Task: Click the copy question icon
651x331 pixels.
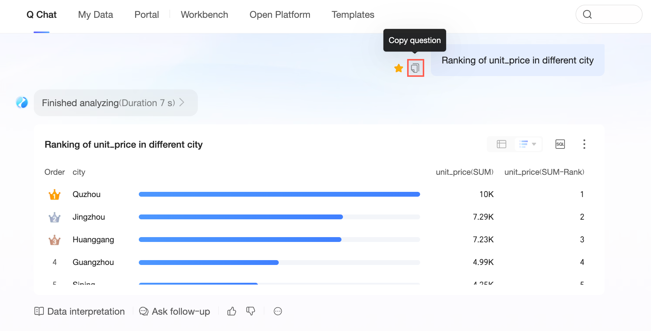Action: tap(415, 68)
